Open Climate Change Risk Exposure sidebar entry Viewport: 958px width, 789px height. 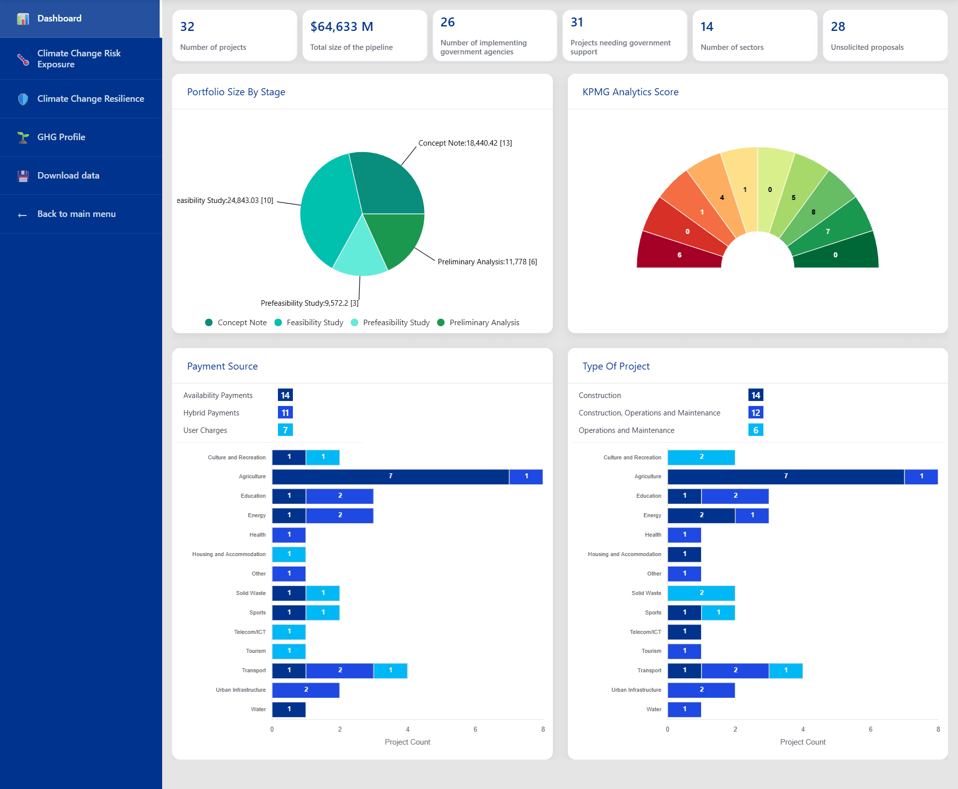tap(79, 58)
